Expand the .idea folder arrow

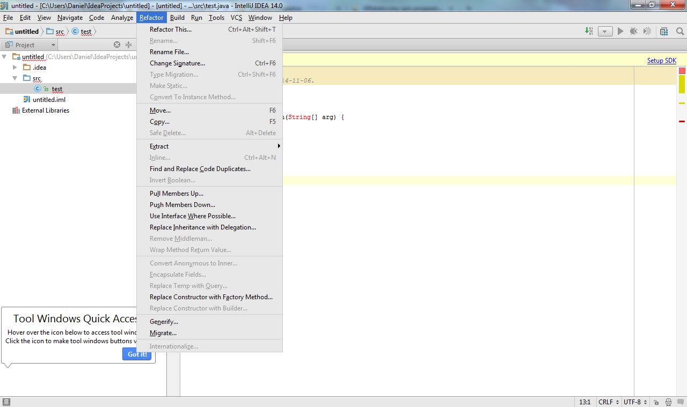(16, 68)
